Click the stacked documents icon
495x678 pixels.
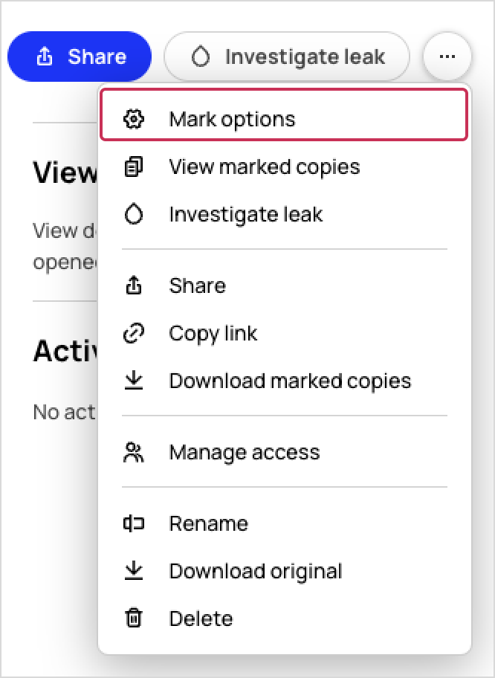tap(134, 167)
